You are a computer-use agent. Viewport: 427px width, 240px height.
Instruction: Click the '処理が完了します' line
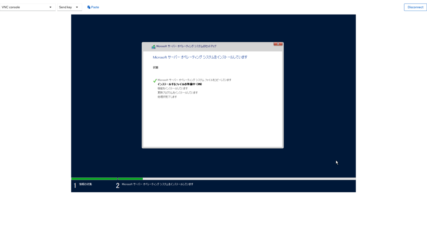[167, 97]
